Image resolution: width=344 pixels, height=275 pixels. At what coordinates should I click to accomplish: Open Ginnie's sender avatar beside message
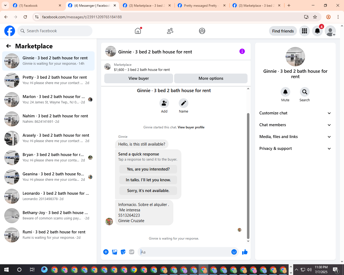tap(109, 222)
